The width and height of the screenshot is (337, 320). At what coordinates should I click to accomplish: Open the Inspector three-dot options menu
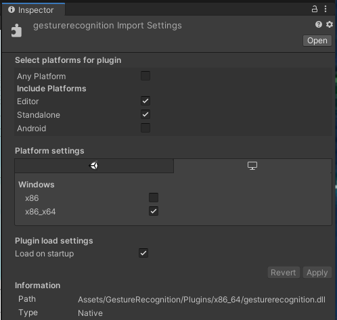(325, 9)
